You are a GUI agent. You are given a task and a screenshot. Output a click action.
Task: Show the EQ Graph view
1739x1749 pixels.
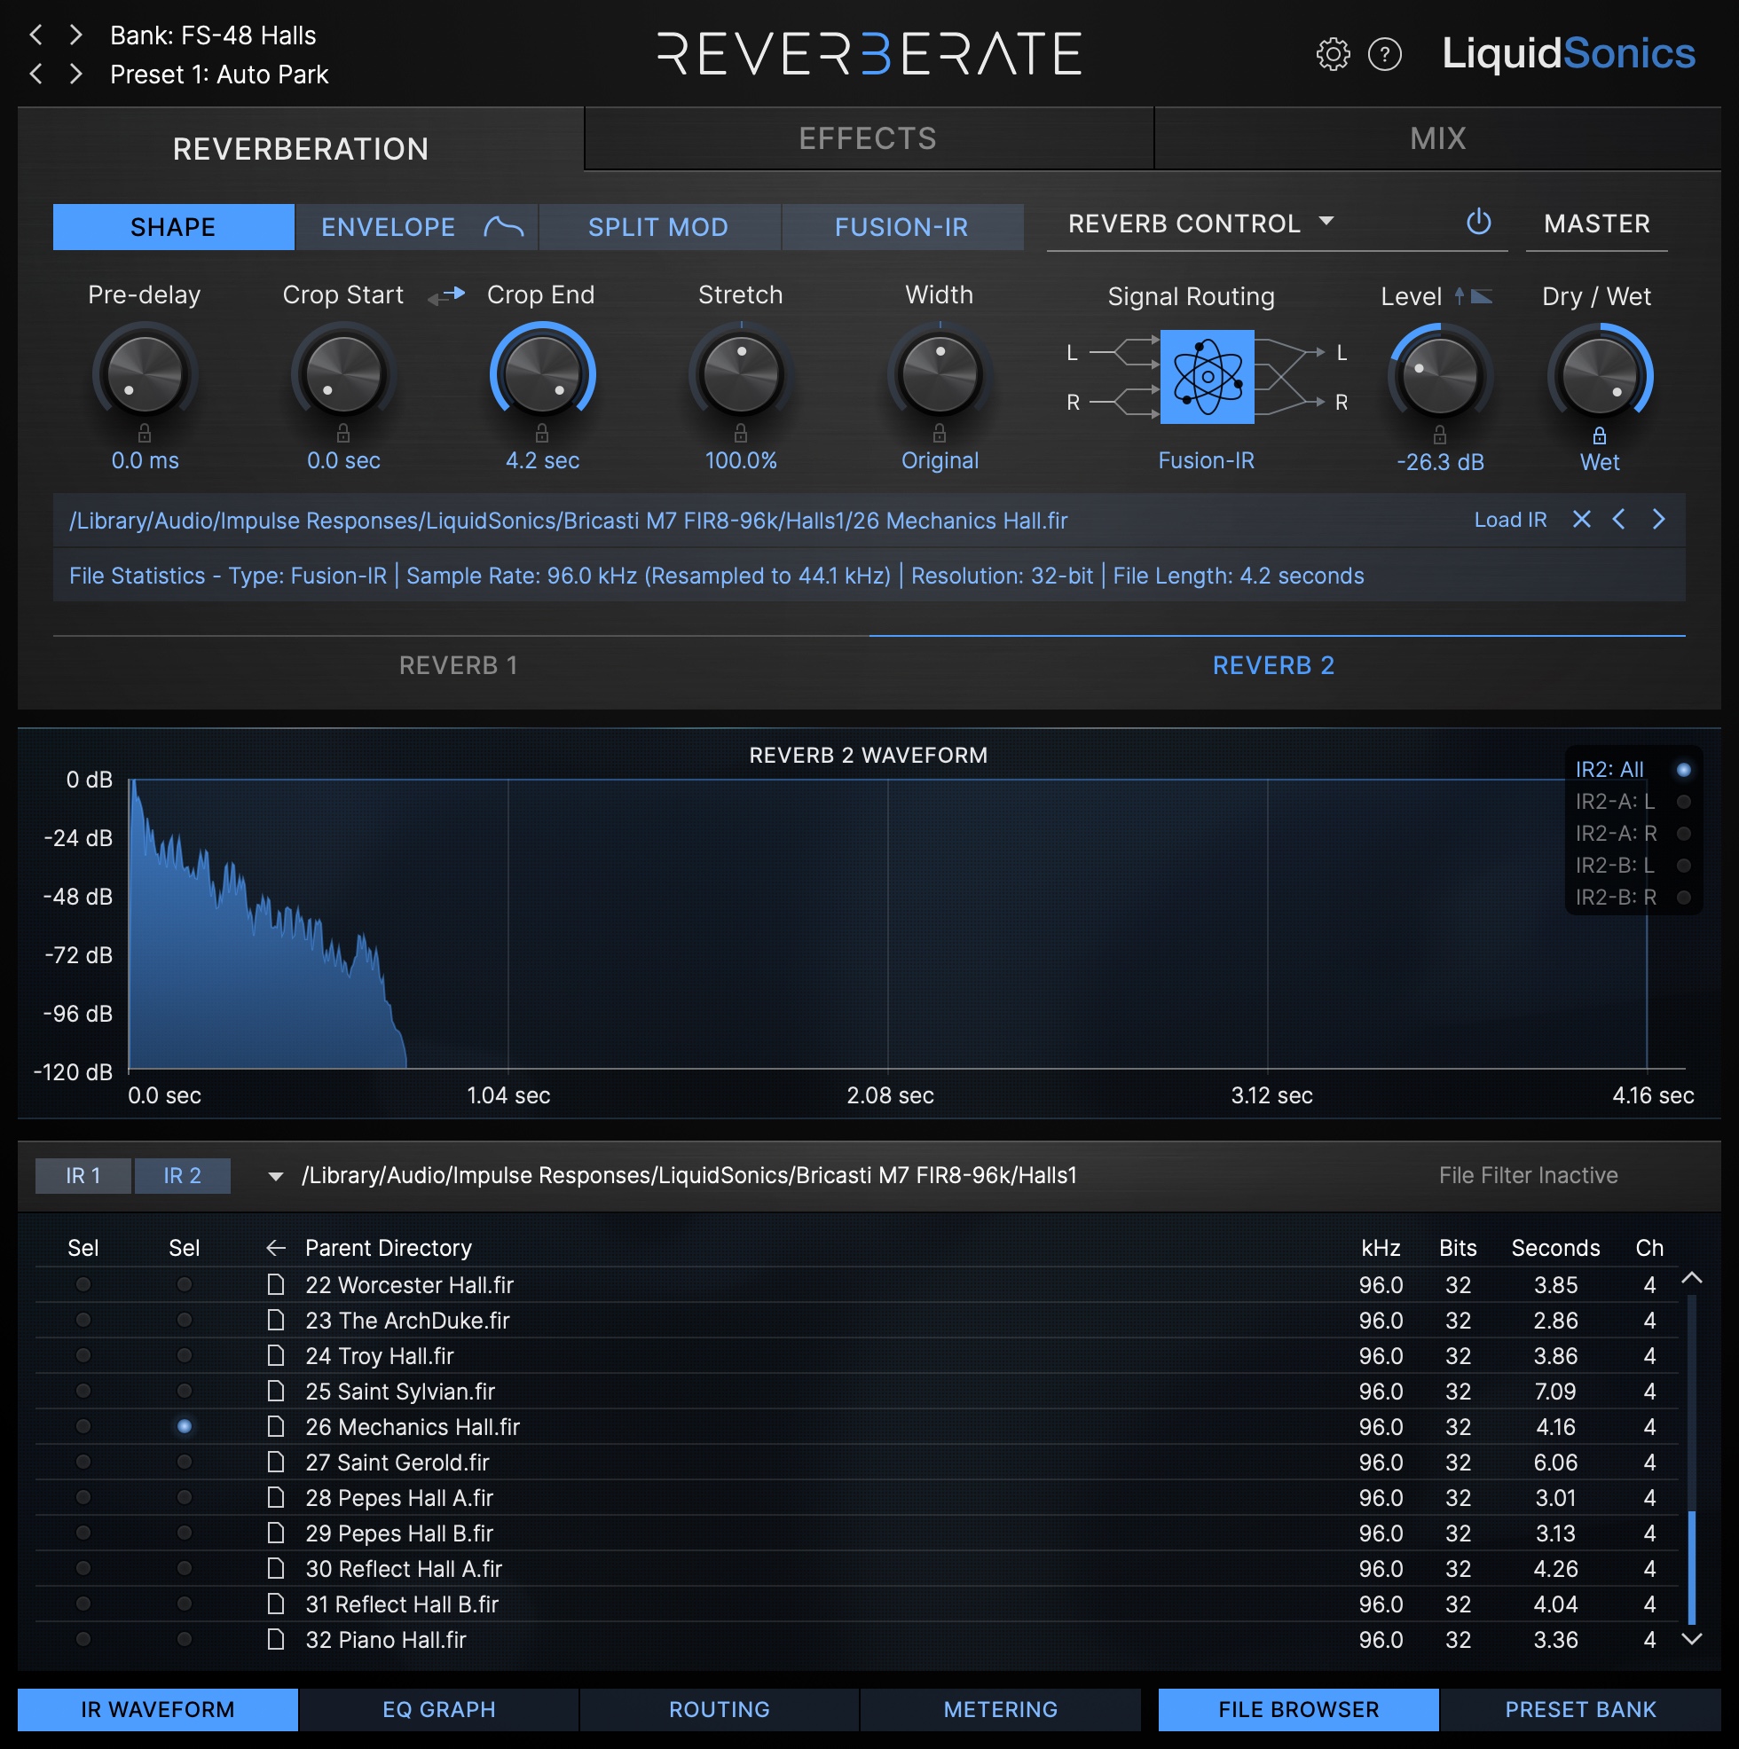(x=438, y=1709)
